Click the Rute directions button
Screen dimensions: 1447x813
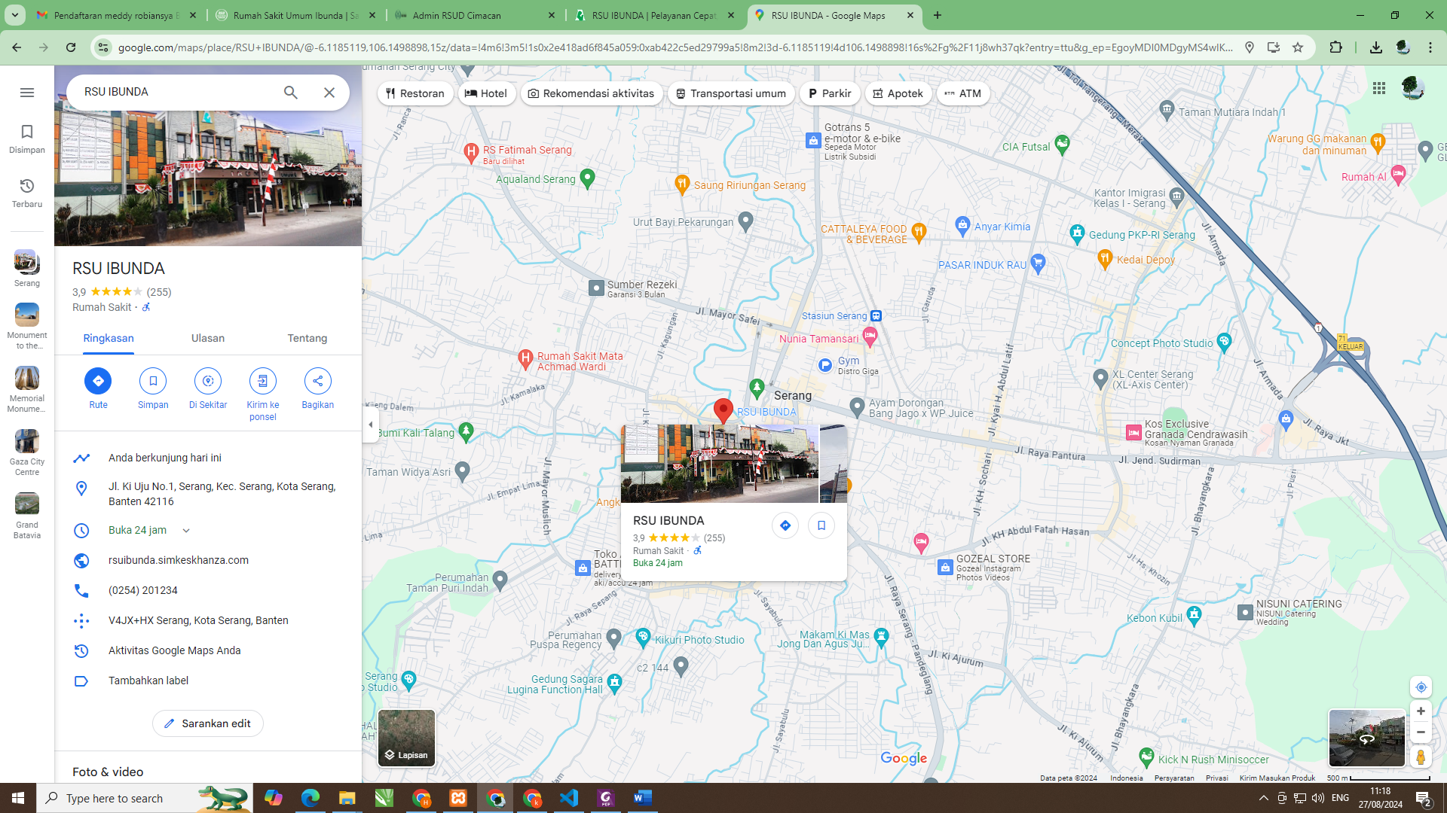[98, 388]
